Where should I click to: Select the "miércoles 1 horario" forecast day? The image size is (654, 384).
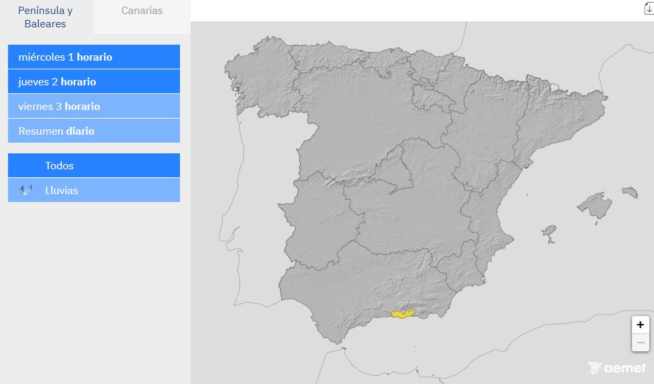[x=93, y=57]
